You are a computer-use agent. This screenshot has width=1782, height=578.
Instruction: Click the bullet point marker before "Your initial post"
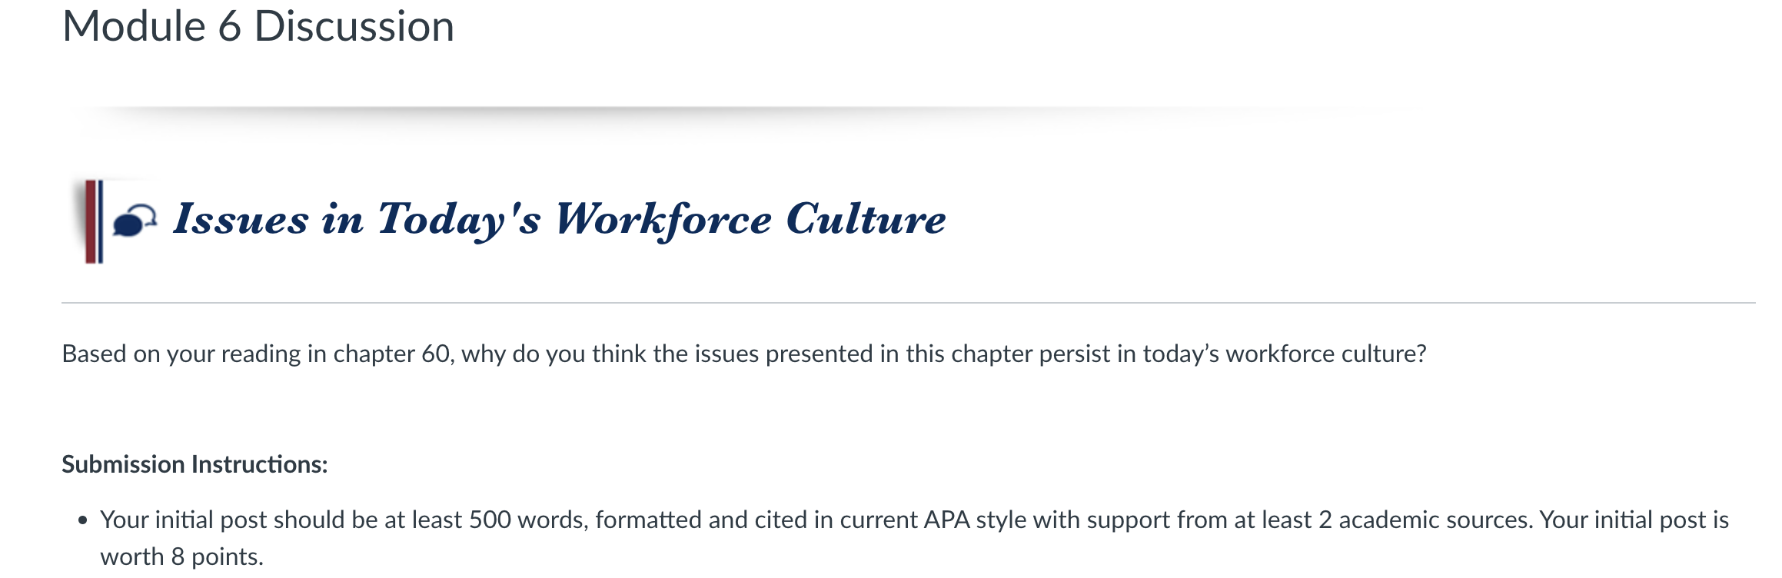pyautogui.click(x=83, y=520)
